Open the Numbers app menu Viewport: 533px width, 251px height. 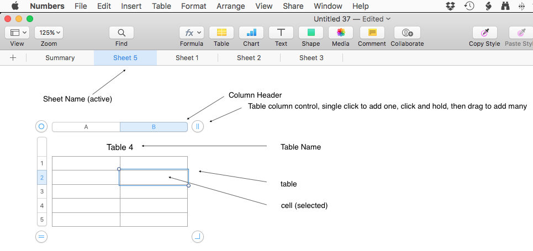[47, 6]
